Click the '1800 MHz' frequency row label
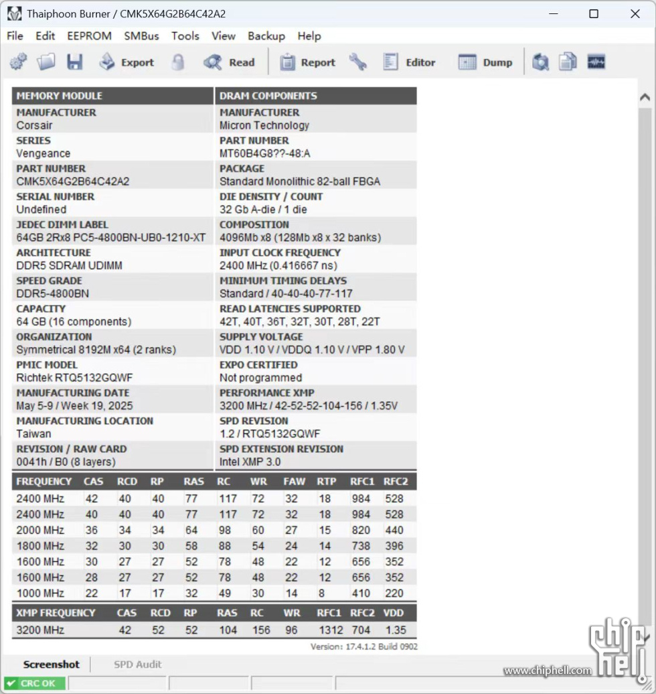This screenshot has height=694, width=656. tap(40, 546)
